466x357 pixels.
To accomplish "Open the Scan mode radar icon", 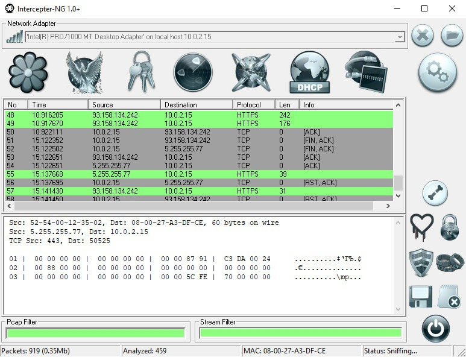I will click(x=193, y=72).
